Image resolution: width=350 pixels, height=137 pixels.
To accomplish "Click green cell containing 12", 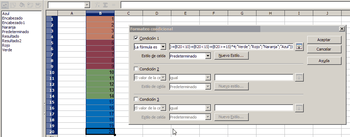I will pos(100,84).
